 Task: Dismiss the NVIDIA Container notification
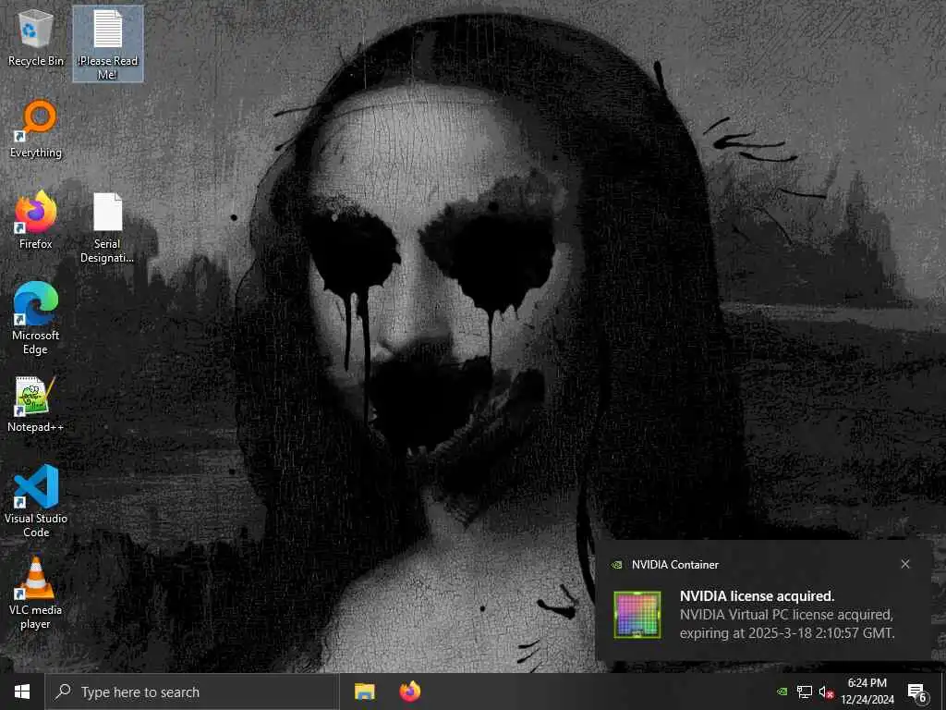pos(905,564)
